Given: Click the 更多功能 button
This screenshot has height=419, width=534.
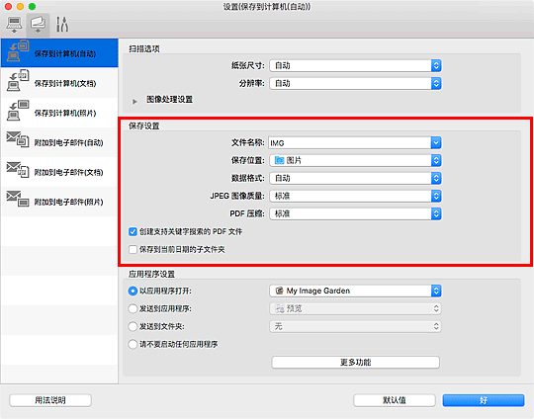Looking at the screenshot, I should 355,362.
